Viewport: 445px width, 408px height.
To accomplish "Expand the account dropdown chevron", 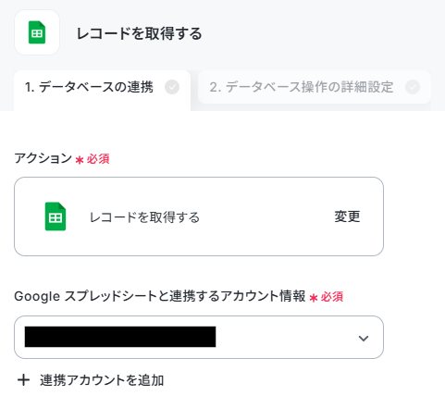I will 364,339.
